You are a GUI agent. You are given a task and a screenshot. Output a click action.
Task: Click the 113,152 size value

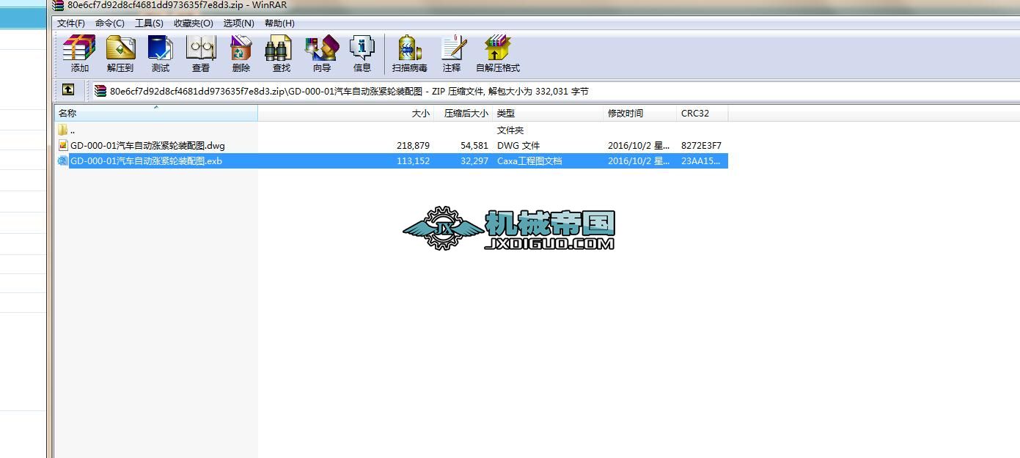[413, 160]
